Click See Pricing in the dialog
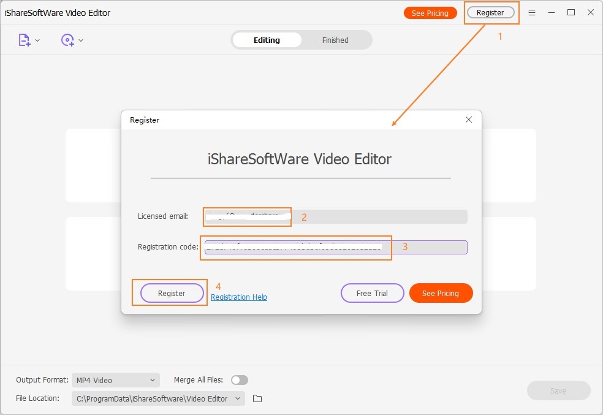The height and width of the screenshot is (415, 603). (x=441, y=293)
